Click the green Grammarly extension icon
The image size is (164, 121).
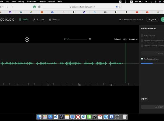coord(34,7)
